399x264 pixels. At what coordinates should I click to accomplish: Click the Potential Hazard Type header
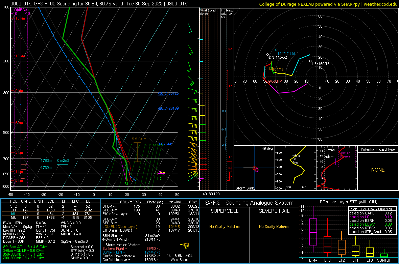pyautogui.click(x=378, y=149)
